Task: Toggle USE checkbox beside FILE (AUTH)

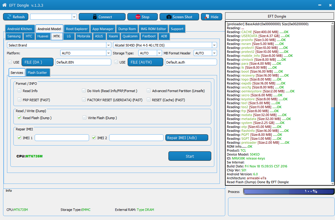Action: 116,62
